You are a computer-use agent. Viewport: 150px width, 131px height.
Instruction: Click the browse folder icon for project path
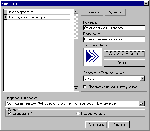141,103
